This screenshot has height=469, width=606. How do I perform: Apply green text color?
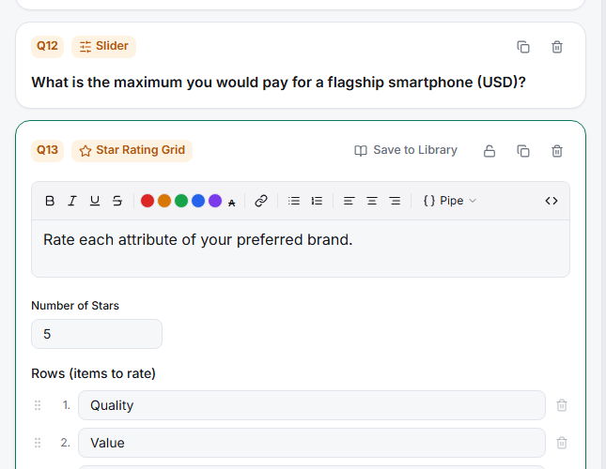tap(181, 201)
